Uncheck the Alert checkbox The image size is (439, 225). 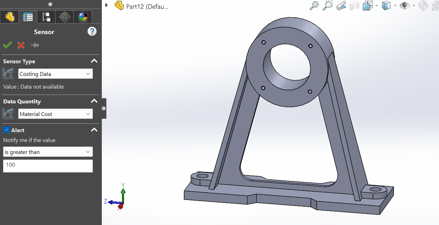(x=6, y=130)
